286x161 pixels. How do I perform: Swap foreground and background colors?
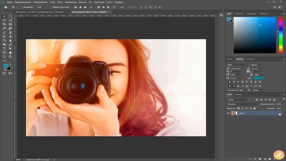10,64
